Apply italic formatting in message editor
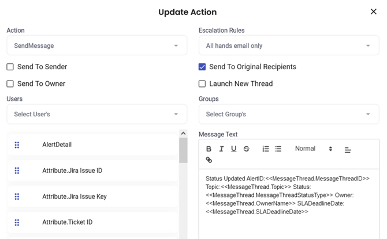The width and height of the screenshot is (387, 239). (221, 149)
